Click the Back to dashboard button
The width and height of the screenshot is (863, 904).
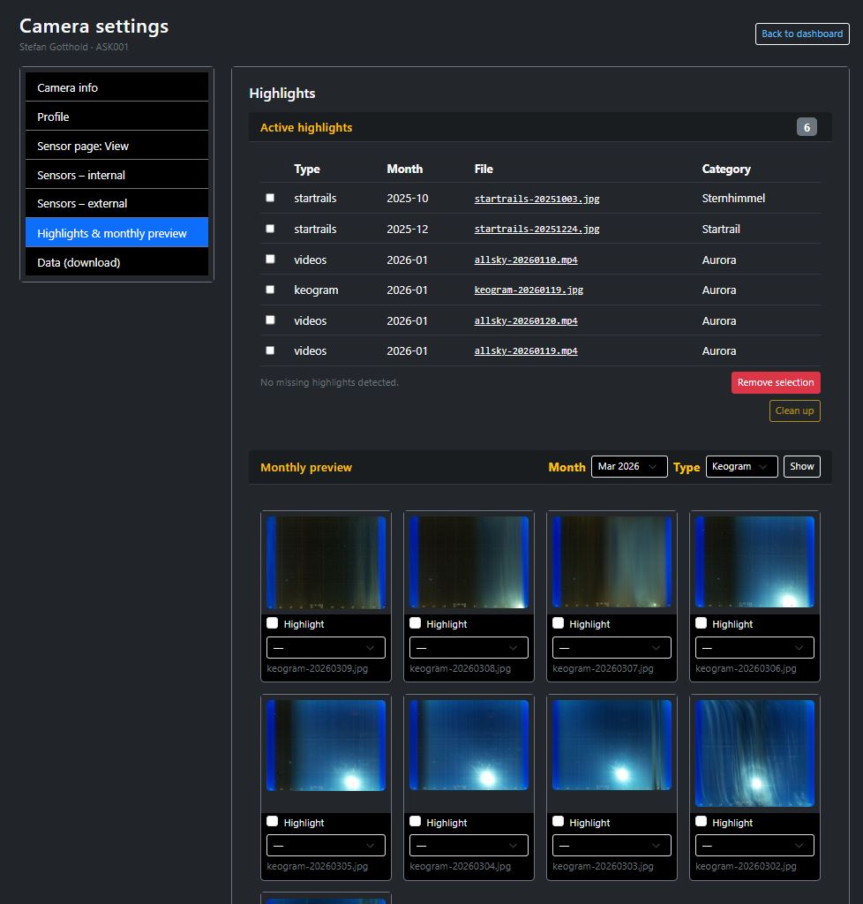tap(801, 34)
